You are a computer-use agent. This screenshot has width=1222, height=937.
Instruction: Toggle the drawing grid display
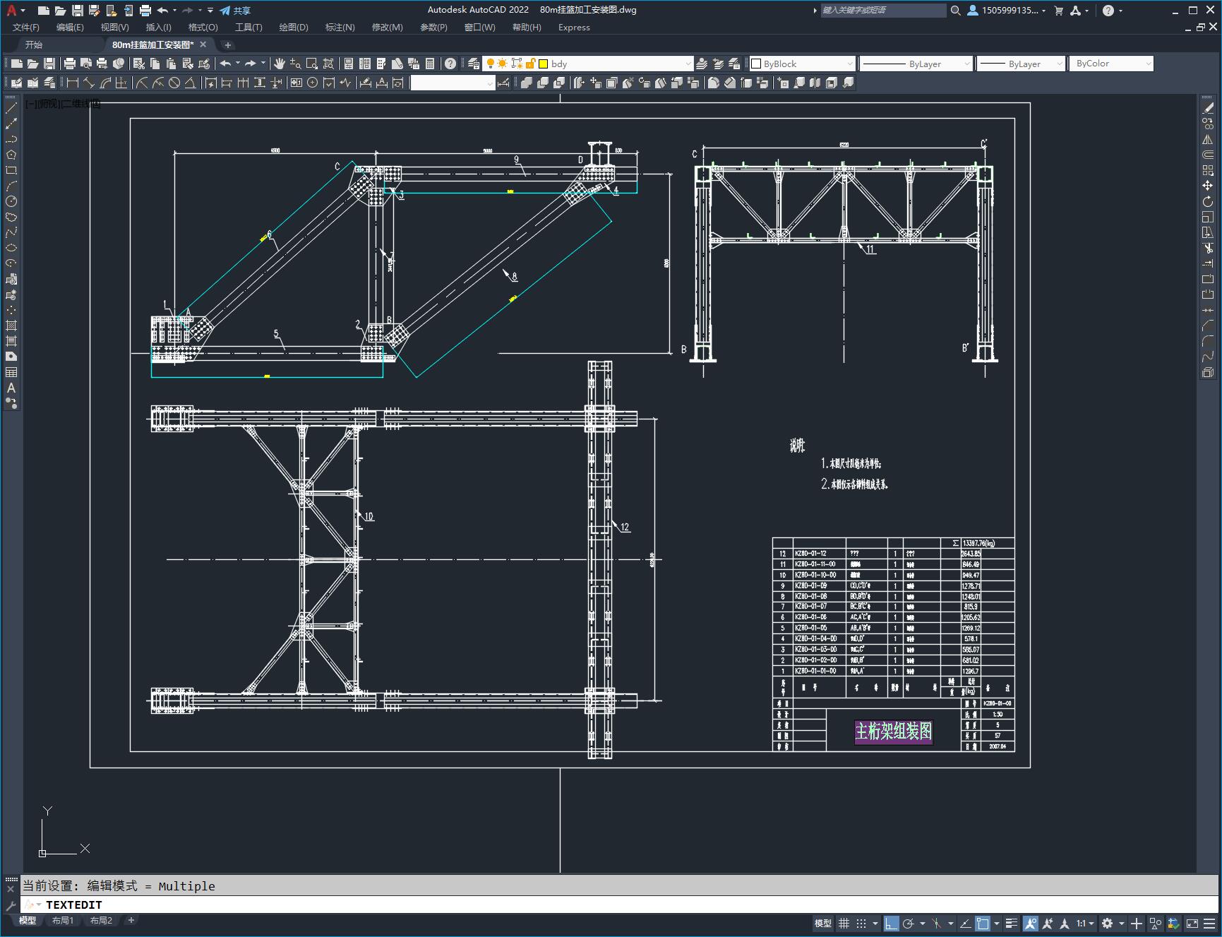click(844, 923)
